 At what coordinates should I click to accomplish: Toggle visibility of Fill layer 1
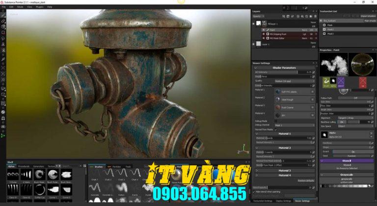tap(253, 24)
